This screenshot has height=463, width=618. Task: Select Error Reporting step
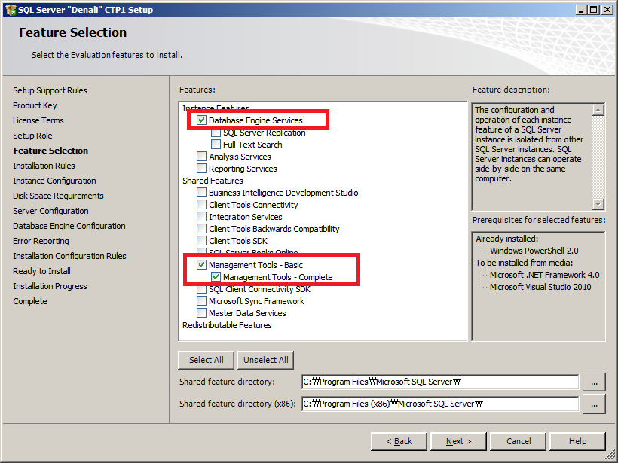click(41, 241)
